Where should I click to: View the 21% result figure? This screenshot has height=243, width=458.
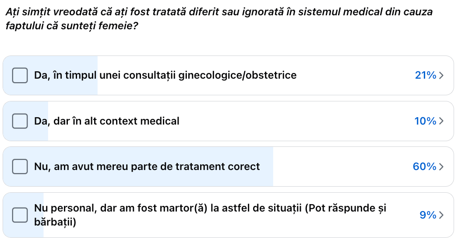426,75
